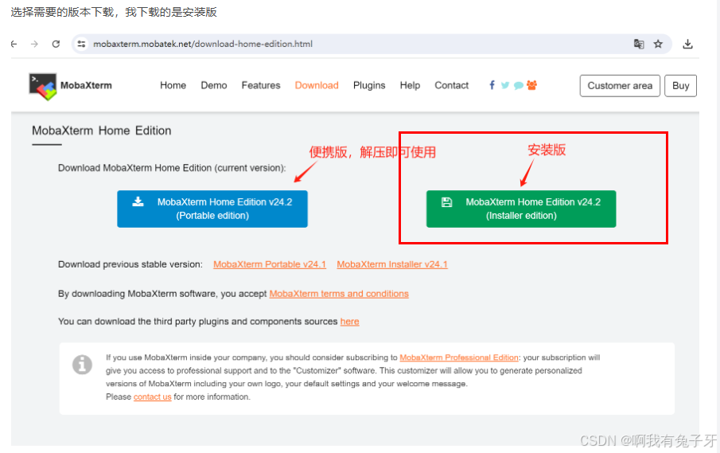Click the browser forward arrow
720x453 pixels.
pyautogui.click(x=34, y=44)
